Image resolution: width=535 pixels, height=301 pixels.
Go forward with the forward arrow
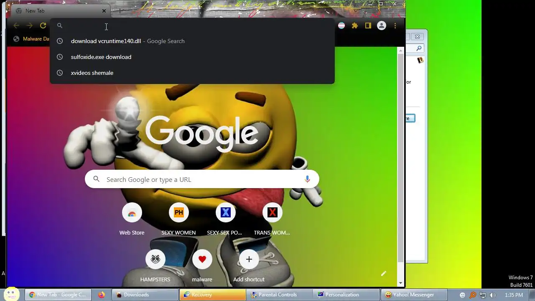(29, 26)
